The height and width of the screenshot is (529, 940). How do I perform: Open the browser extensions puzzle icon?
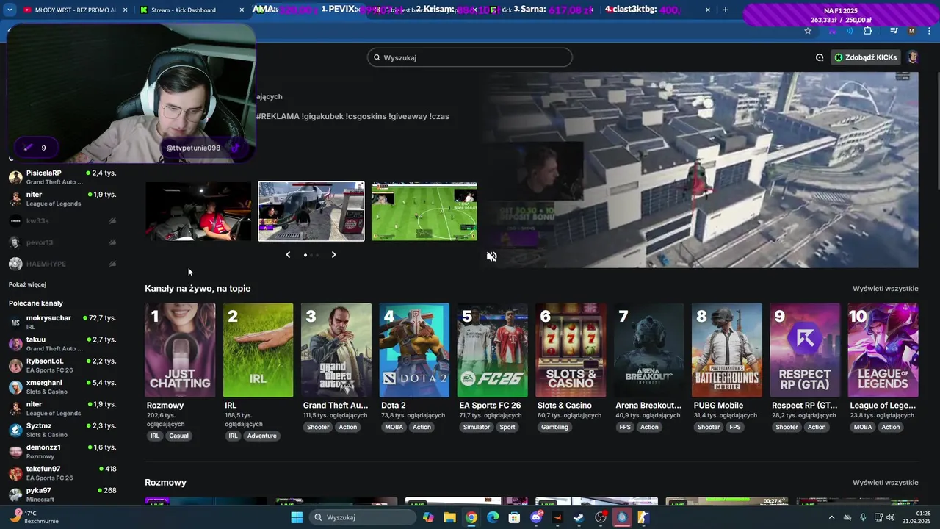click(868, 31)
